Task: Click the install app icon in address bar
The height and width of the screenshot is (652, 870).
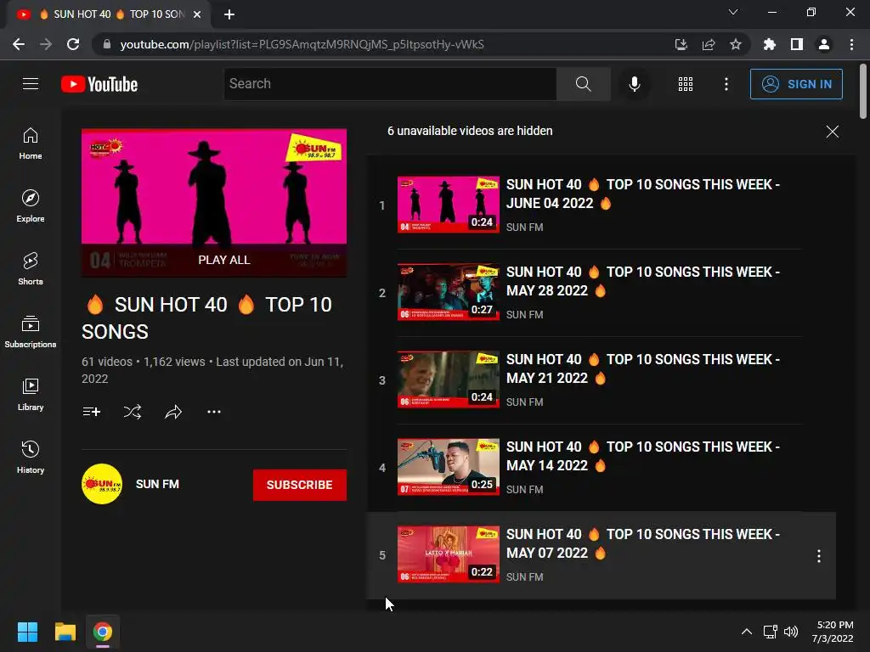Action: tap(681, 44)
